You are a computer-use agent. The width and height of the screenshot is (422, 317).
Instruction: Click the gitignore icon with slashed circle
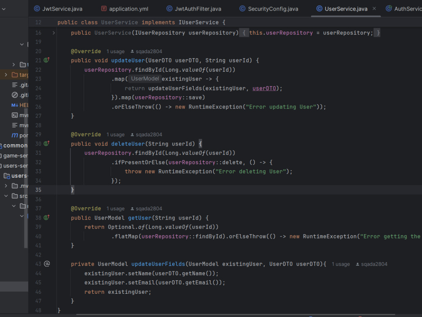[x=15, y=95]
